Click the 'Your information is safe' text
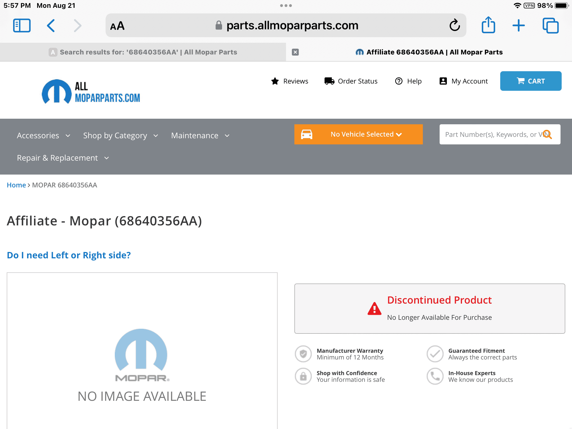The height and width of the screenshot is (429, 572). pyautogui.click(x=351, y=380)
